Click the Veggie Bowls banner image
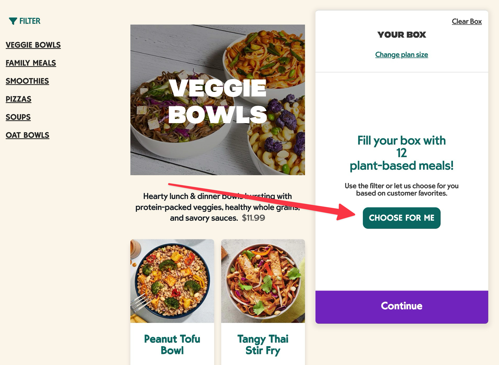Viewport: 499px width, 365px height. (x=218, y=100)
